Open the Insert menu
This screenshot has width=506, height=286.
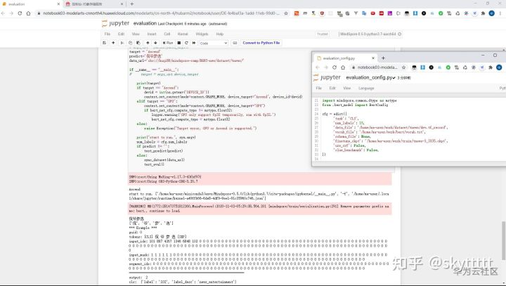coord(152,34)
